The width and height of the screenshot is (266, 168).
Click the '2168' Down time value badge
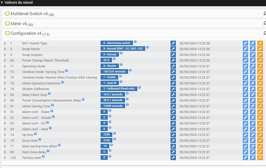click(x=106, y=140)
